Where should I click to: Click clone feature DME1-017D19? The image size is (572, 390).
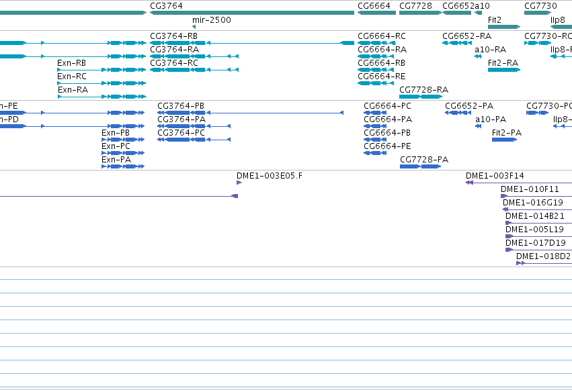538,250
